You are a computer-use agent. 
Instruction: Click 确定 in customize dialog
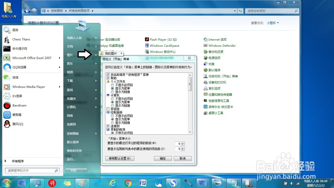point(163,158)
